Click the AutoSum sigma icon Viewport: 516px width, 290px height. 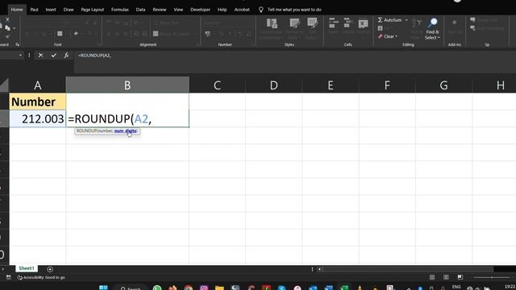pyautogui.click(x=380, y=20)
